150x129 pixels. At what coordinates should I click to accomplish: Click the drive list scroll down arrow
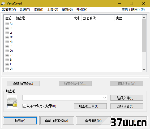coord(144,70)
